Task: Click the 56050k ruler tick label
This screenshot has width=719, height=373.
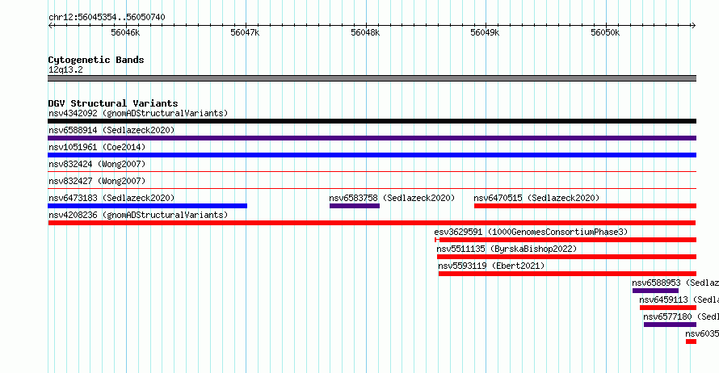Action: click(x=605, y=32)
